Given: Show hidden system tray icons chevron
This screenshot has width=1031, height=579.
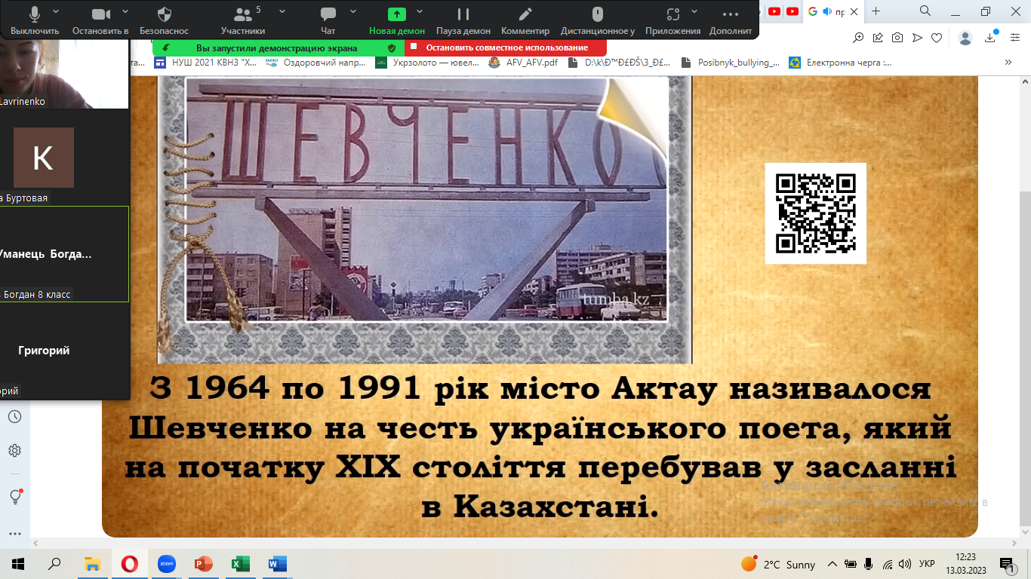Looking at the screenshot, I should (x=832, y=564).
